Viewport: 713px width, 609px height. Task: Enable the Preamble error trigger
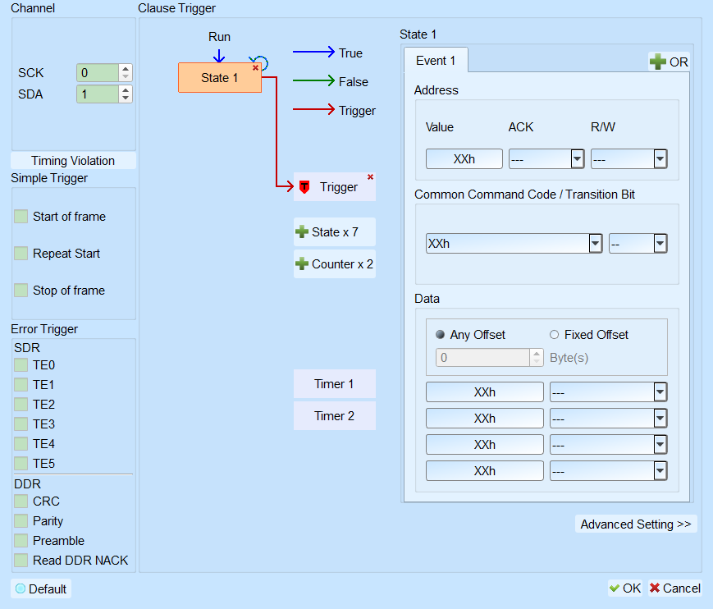pyautogui.click(x=21, y=540)
